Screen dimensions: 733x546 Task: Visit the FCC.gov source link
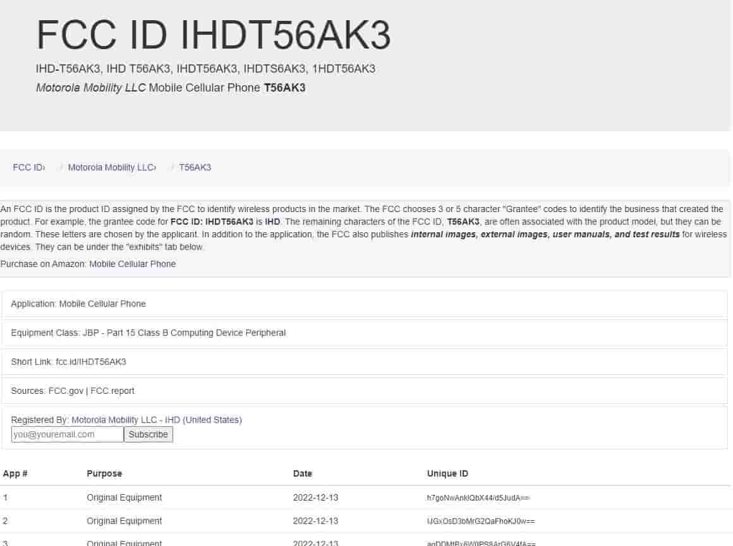[x=66, y=391]
